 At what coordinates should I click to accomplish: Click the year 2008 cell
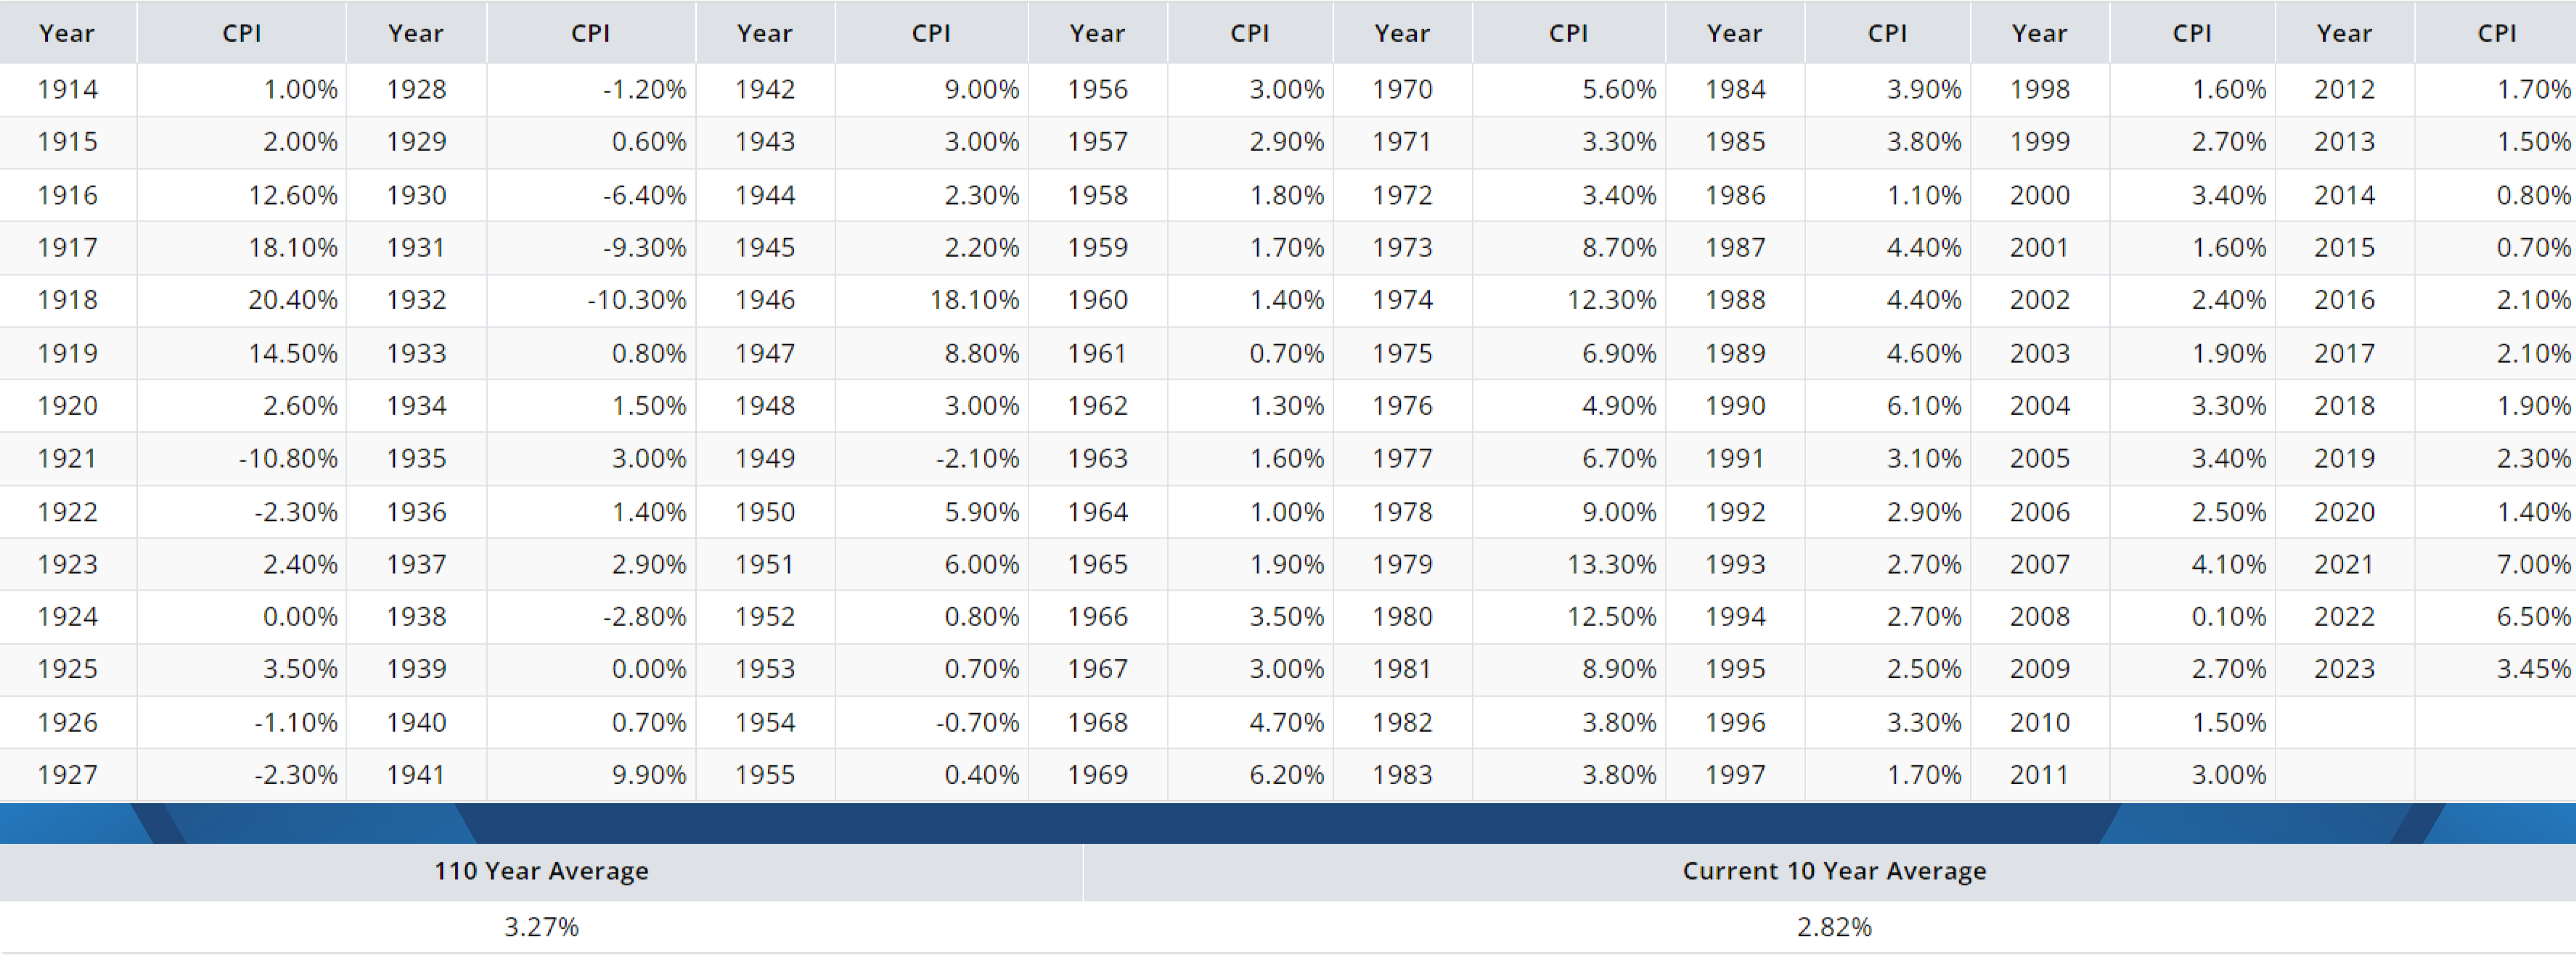2039,616
